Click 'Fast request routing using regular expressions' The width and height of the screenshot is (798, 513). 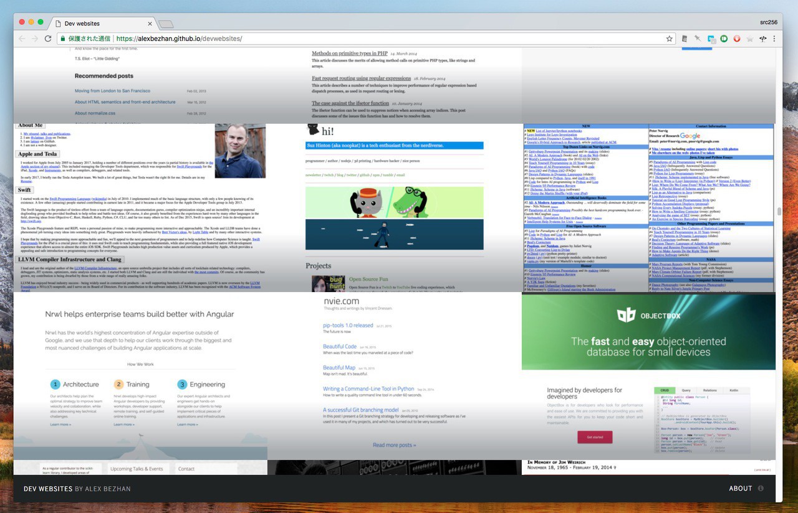(x=361, y=78)
